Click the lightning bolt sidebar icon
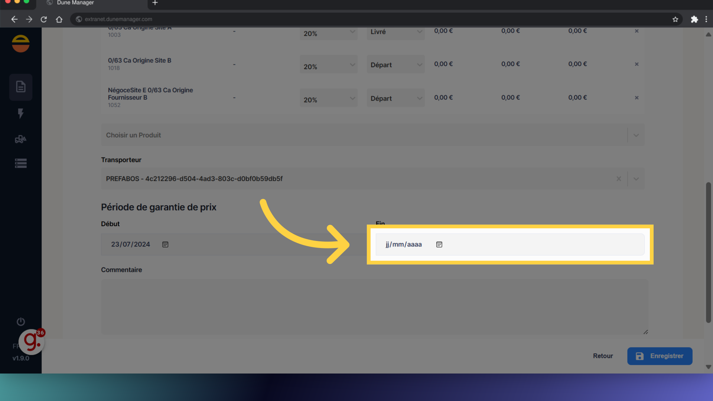Image resolution: width=713 pixels, height=401 pixels. [x=21, y=113]
